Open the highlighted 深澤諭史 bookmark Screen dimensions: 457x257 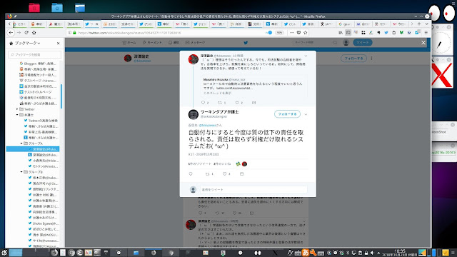[33, 149]
